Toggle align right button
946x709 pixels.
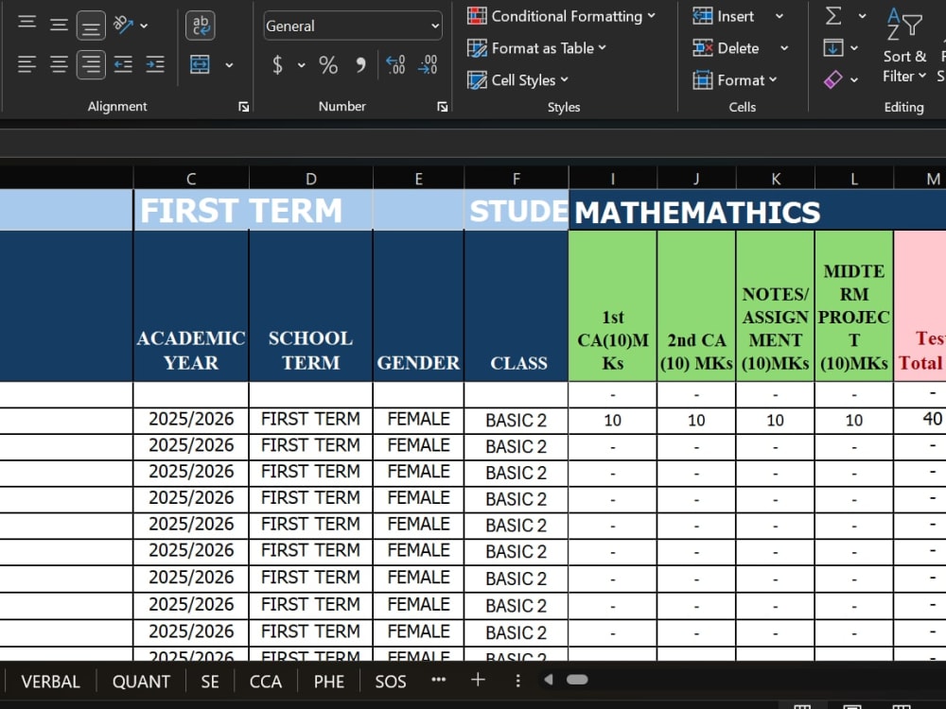pyautogui.click(x=91, y=64)
